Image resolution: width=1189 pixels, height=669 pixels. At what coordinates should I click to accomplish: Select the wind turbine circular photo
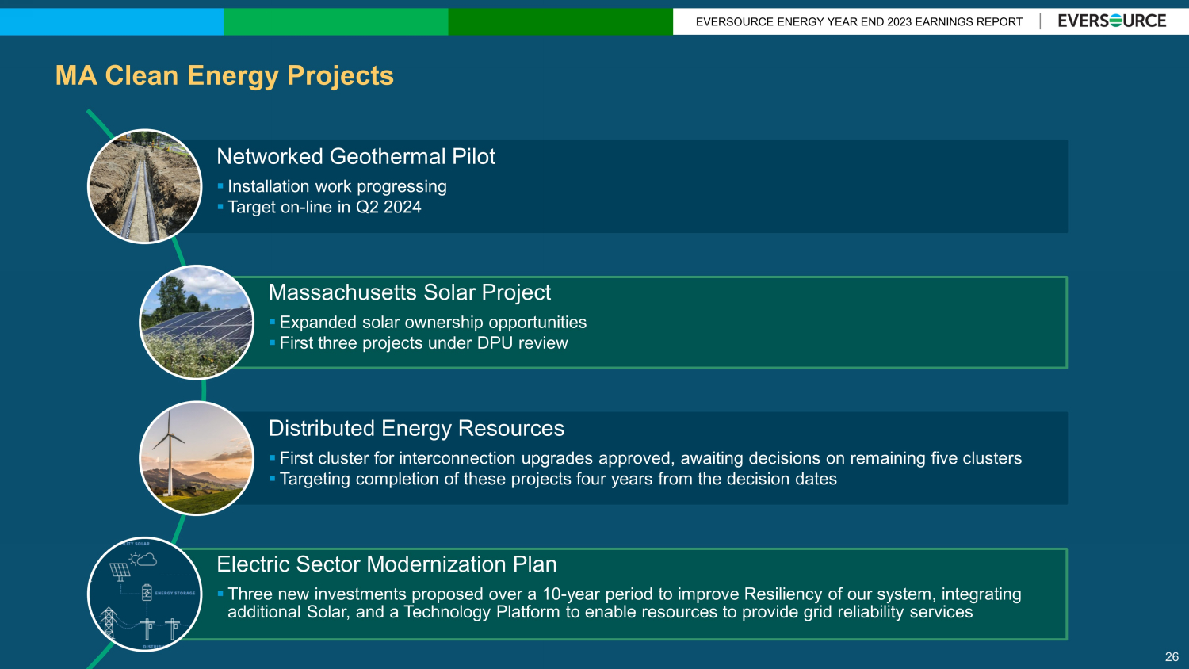tap(197, 458)
